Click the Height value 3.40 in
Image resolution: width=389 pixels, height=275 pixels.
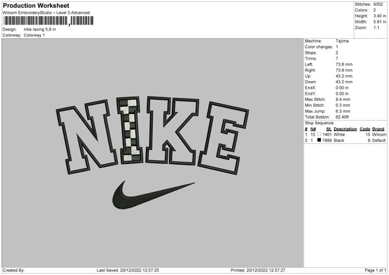tap(380, 16)
